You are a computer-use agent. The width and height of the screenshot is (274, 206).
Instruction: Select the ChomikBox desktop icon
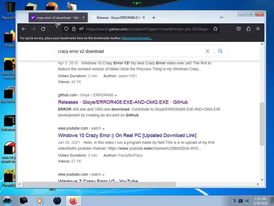[9, 178]
